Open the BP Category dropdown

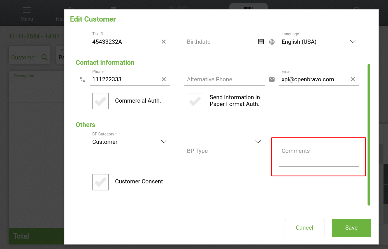(164, 142)
